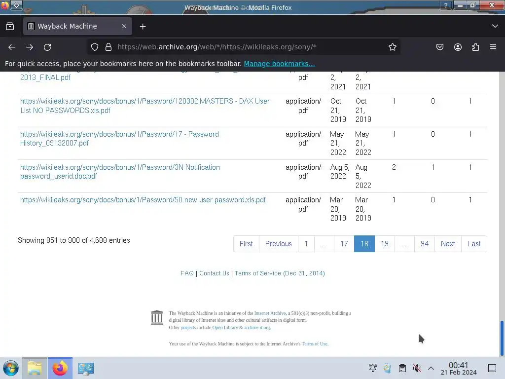
Task: Go to the Last results page
Action: [474, 244]
